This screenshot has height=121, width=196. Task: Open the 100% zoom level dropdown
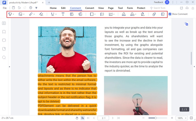click(182, 118)
